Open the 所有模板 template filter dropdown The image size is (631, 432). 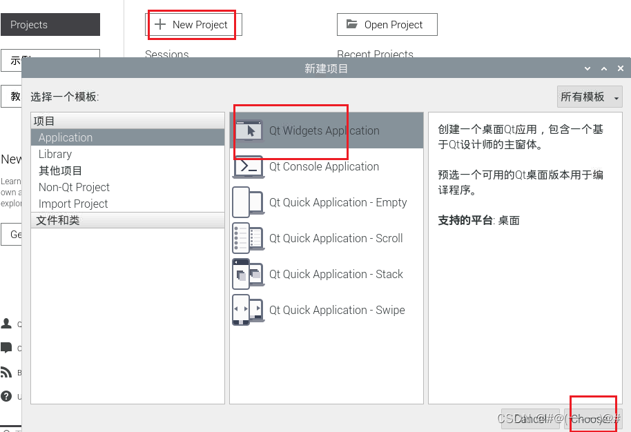(590, 97)
